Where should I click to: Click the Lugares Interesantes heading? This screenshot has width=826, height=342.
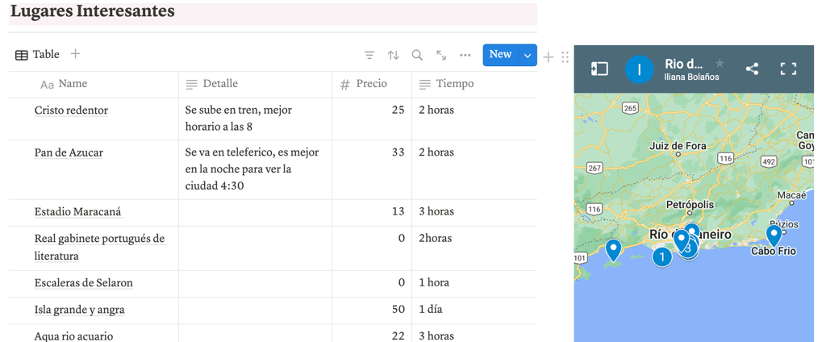(92, 11)
